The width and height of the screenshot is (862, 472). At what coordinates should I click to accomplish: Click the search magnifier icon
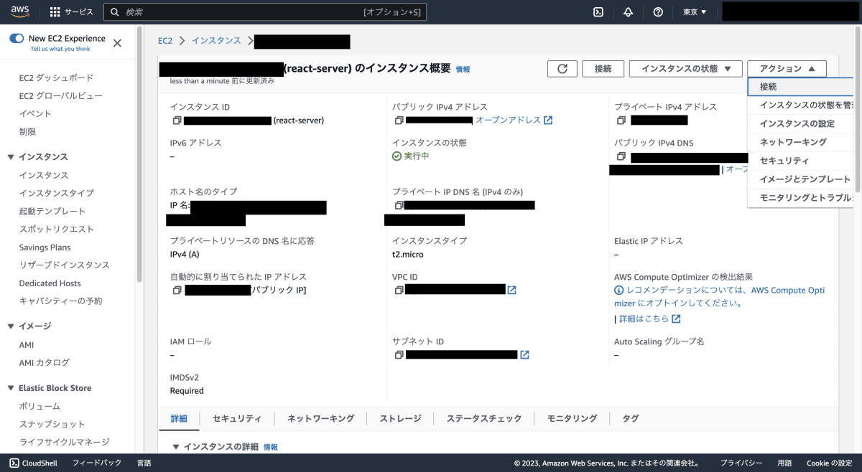114,12
